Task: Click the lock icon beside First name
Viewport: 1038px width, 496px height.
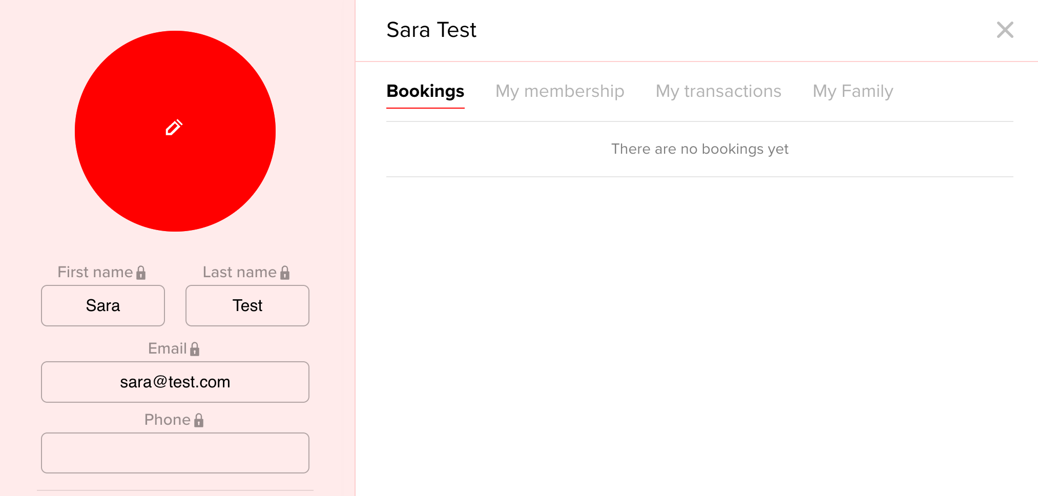Action: [x=141, y=273]
